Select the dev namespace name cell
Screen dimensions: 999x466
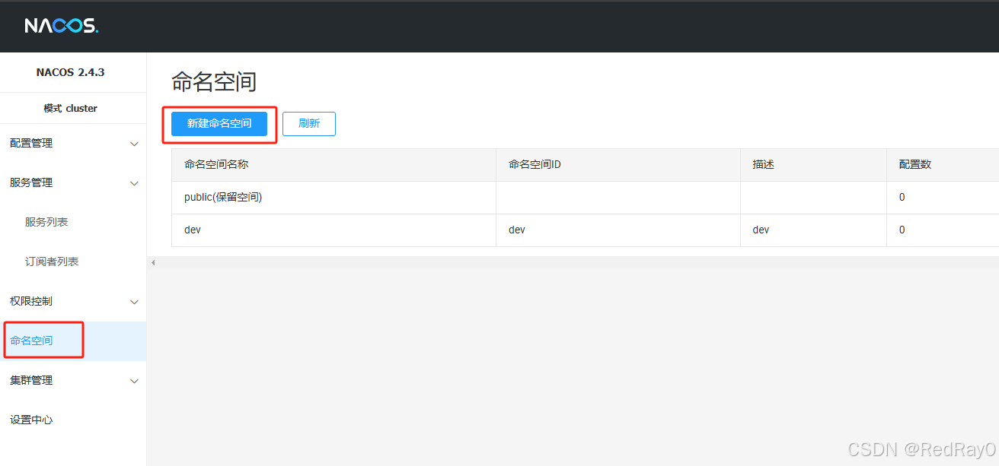point(334,230)
